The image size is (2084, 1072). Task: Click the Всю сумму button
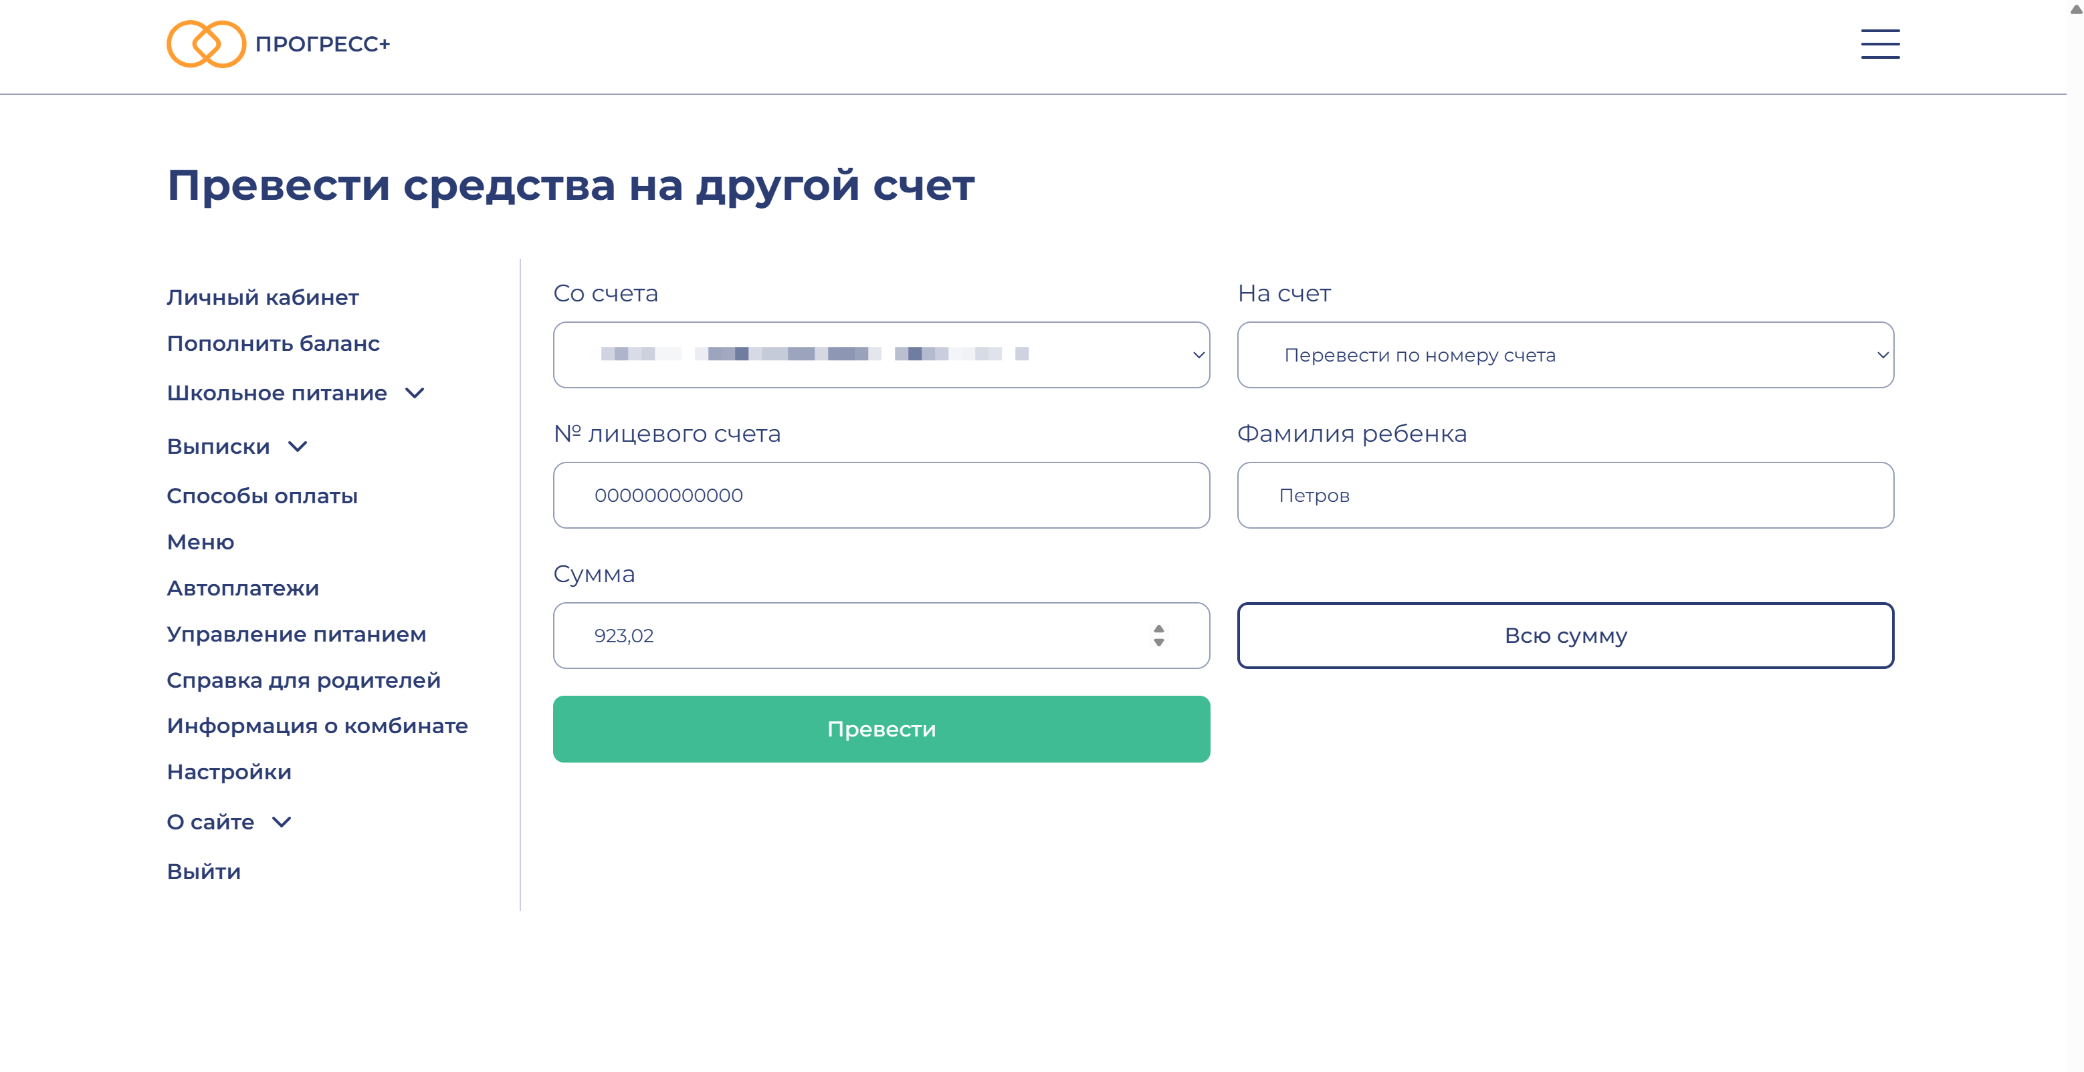[x=1564, y=636]
